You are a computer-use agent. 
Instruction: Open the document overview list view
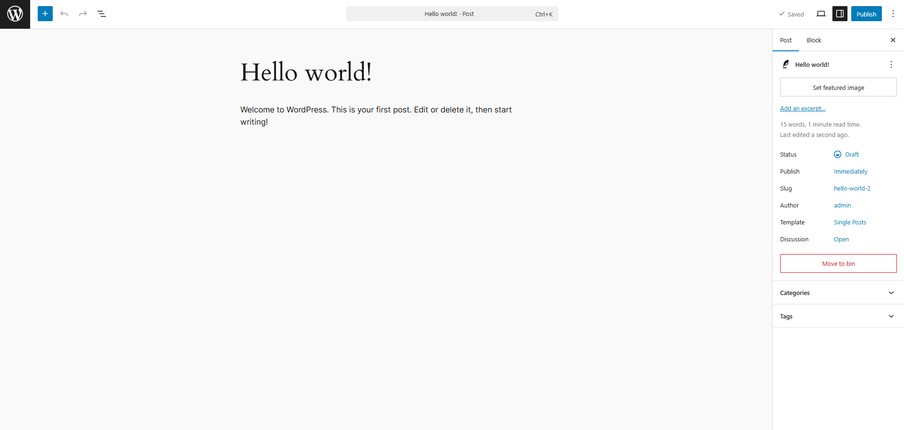(102, 14)
